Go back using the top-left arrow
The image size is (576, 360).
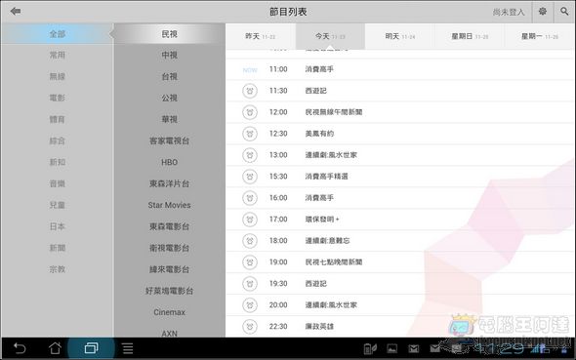click(x=16, y=12)
